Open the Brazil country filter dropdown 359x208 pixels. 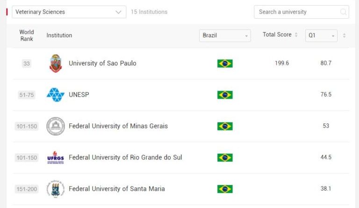coord(225,36)
